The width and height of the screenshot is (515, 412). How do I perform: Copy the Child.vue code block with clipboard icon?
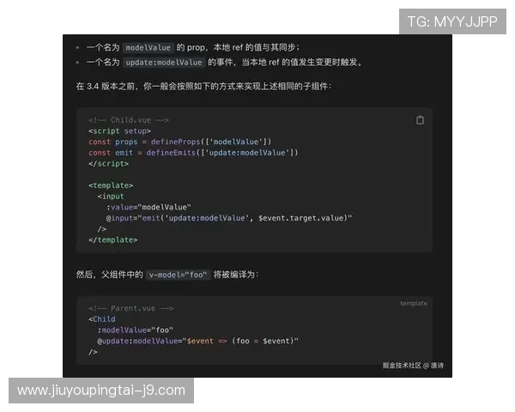[420, 120]
